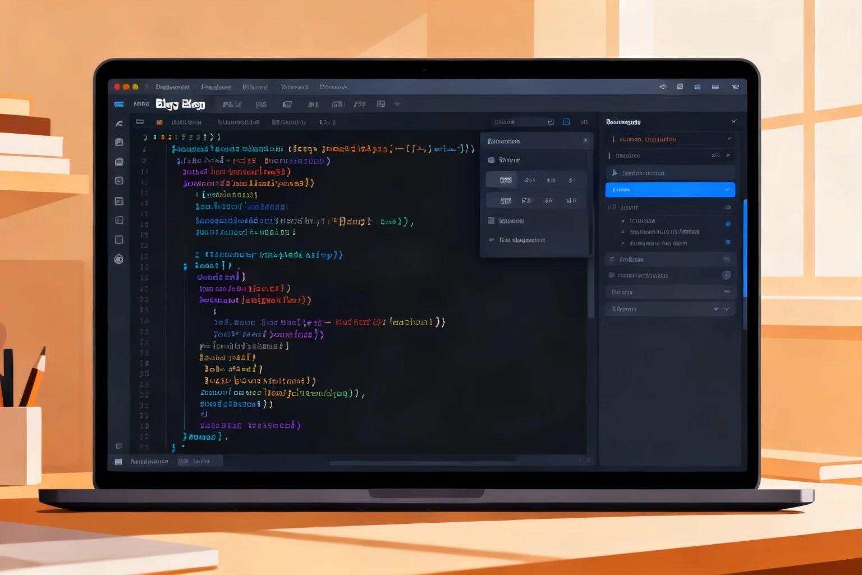This screenshot has width=862, height=575.
Task: Select the blue highlighted row in the right panel
Action: pyautogui.click(x=670, y=190)
